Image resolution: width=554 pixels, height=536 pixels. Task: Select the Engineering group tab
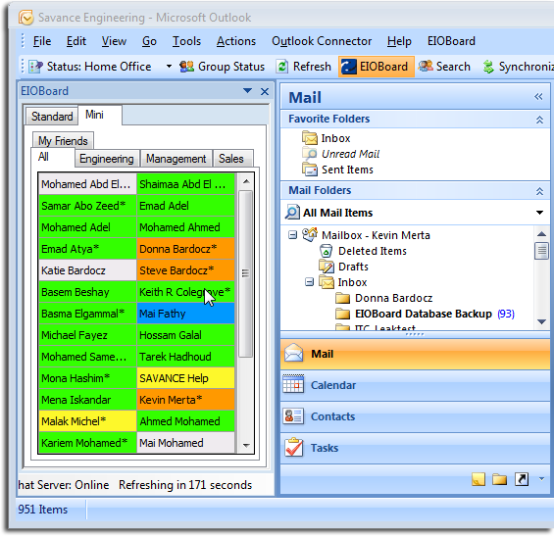click(x=107, y=159)
